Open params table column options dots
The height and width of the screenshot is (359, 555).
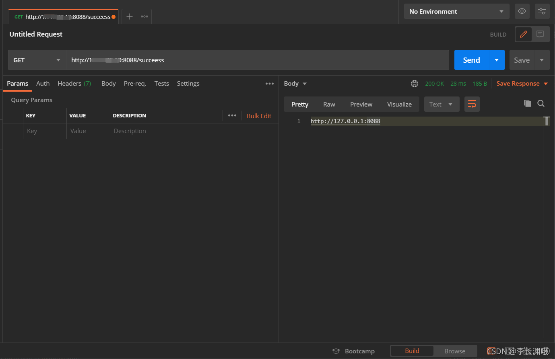pos(232,115)
